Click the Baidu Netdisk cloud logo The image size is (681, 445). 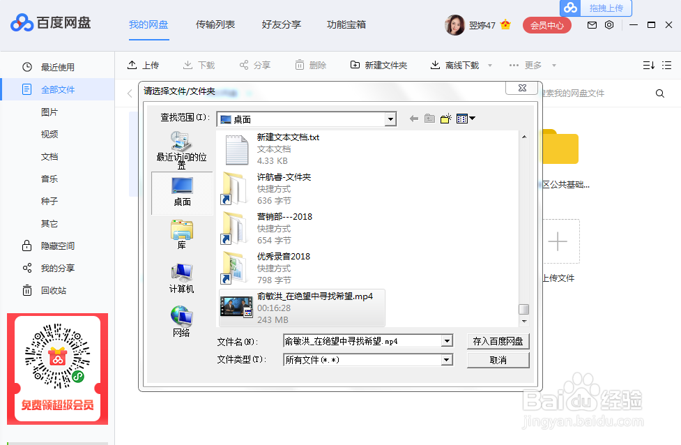[22, 23]
